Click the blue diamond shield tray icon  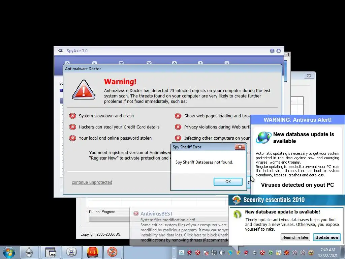230,253
